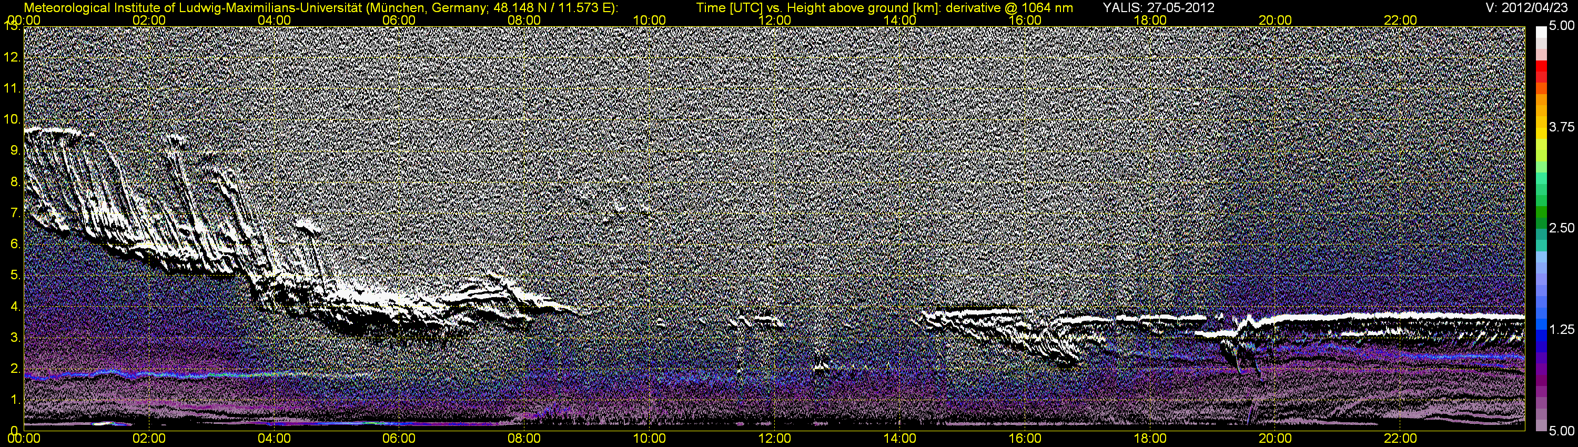Click the '2.' km height axis label
Screen dimensions: 1578x447
pos(16,368)
